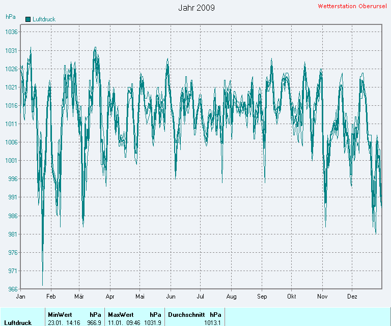Click the 'Dez' month label
The height and width of the screenshot is (326, 391).
click(352, 297)
